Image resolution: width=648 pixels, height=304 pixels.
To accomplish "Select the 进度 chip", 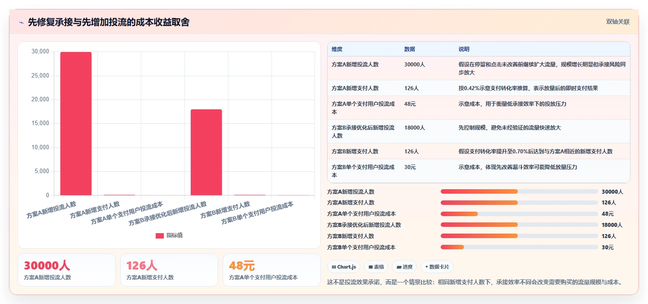I will click(x=404, y=267).
